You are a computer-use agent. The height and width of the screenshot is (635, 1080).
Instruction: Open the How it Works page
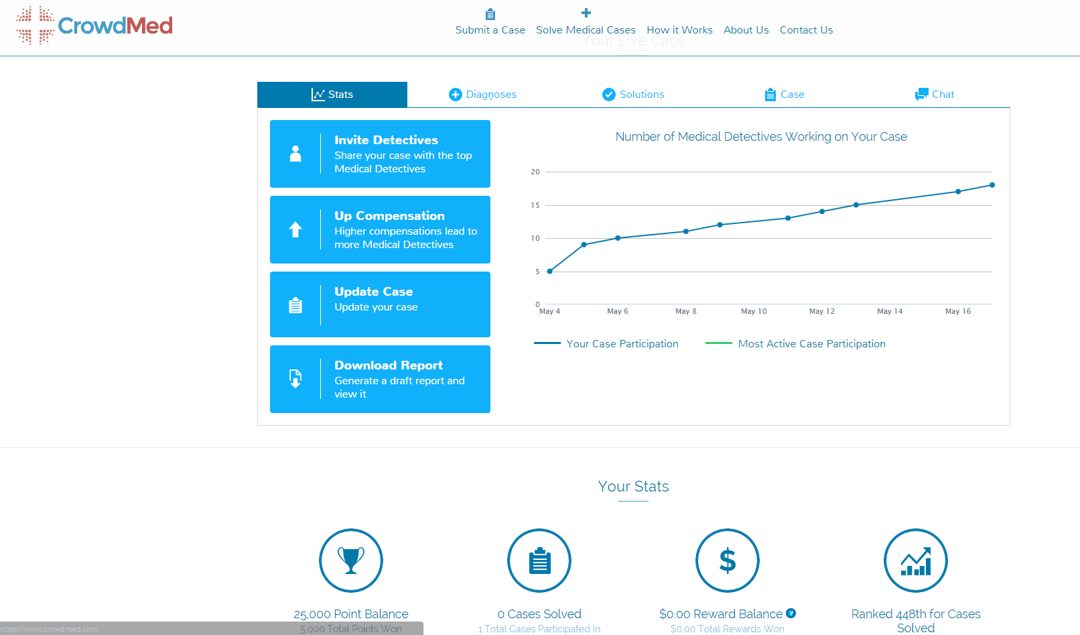tap(679, 30)
